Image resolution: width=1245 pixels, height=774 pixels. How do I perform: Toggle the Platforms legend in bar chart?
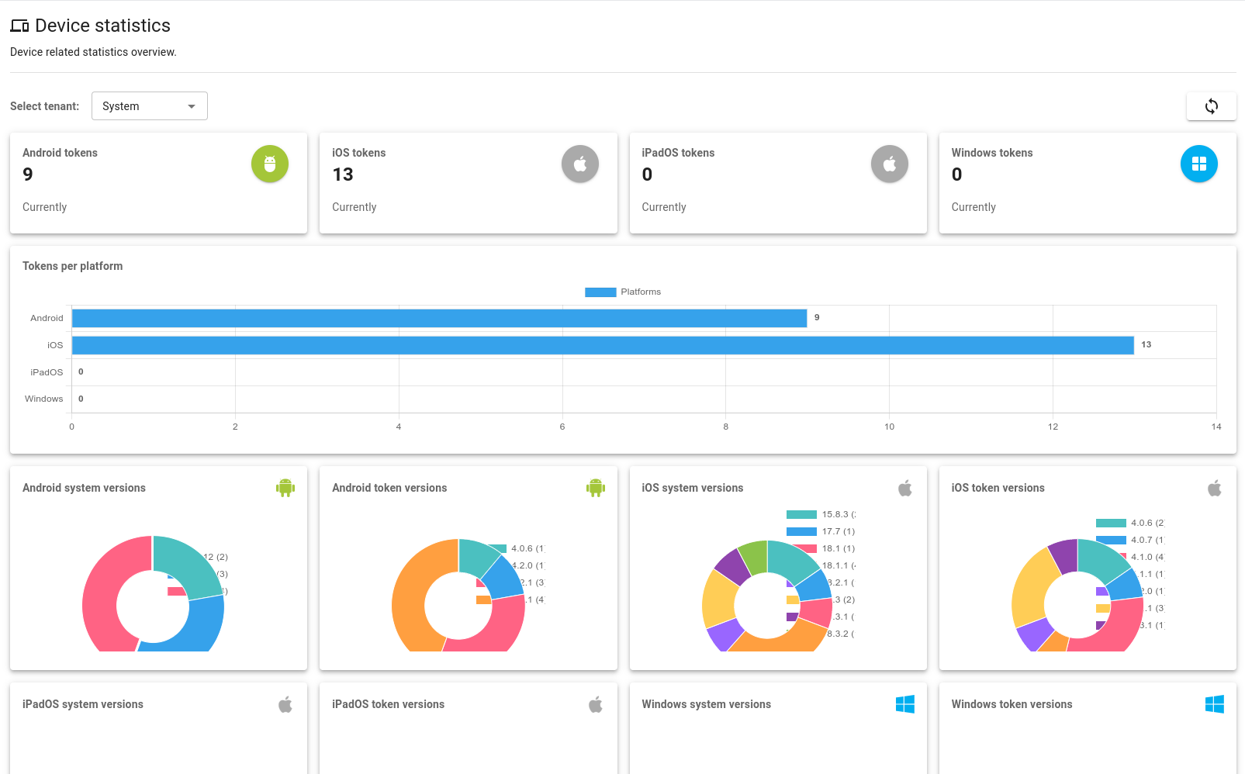pyautogui.click(x=623, y=292)
